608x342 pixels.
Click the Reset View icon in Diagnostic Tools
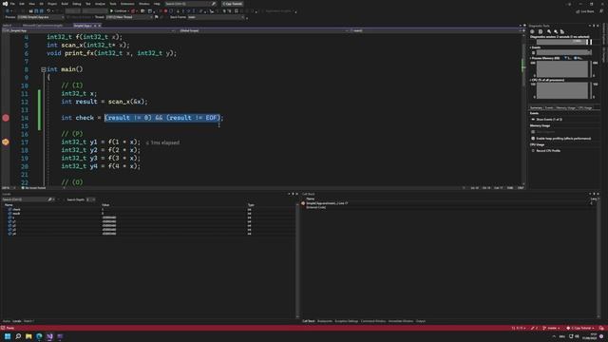click(x=562, y=31)
